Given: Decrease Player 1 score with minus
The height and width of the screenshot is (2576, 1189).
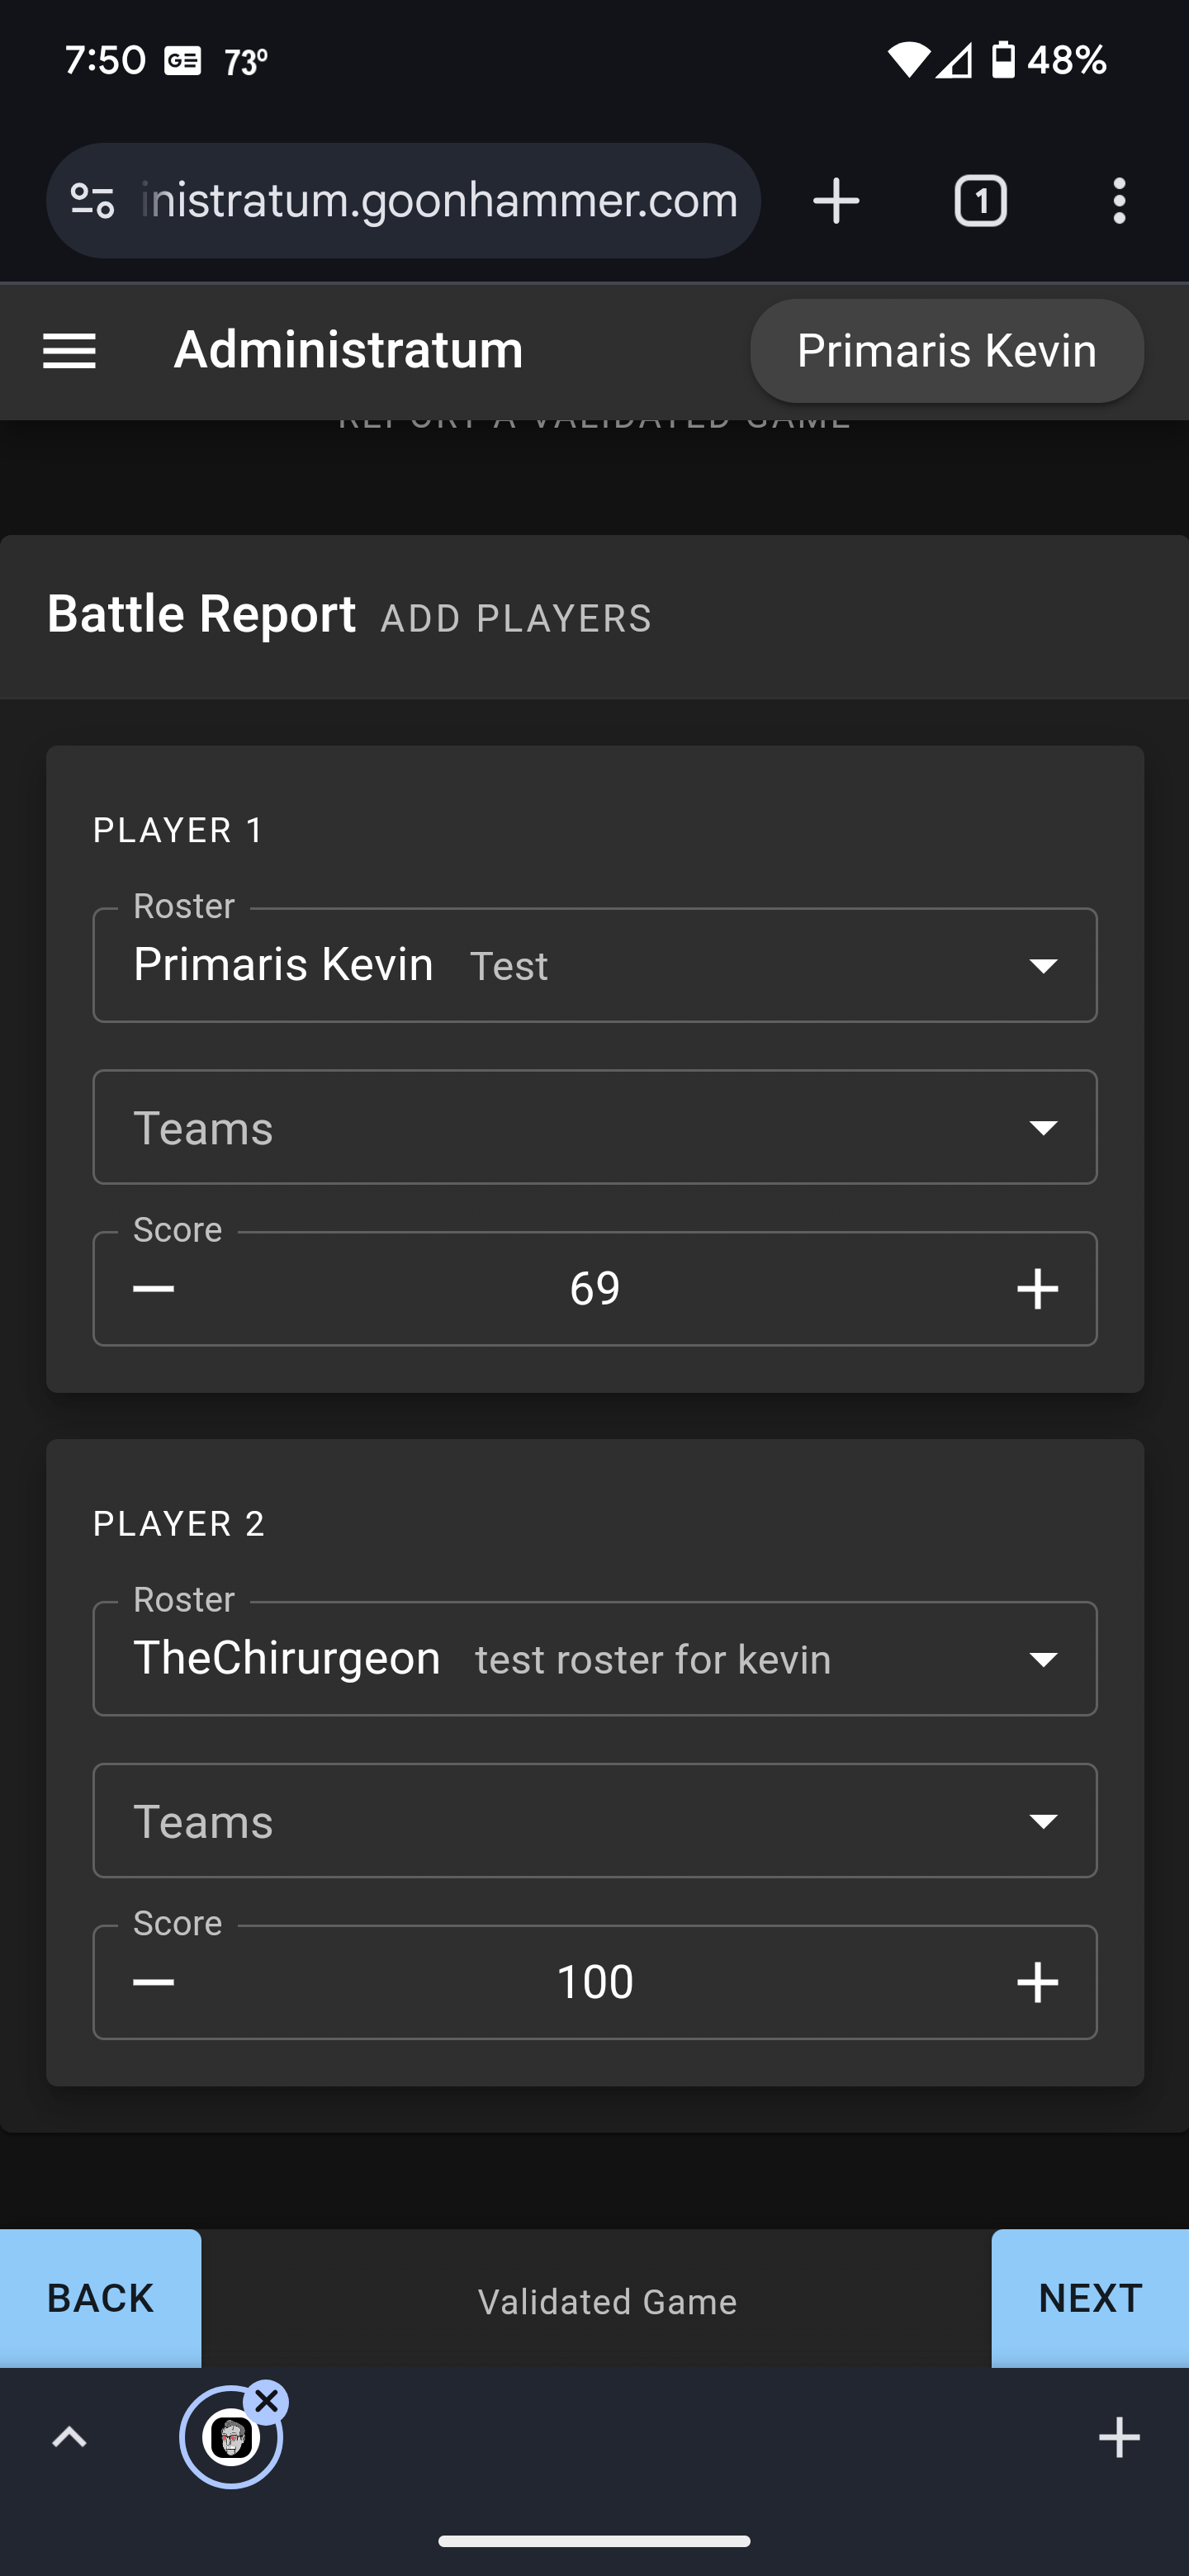Looking at the screenshot, I should click(154, 1288).
